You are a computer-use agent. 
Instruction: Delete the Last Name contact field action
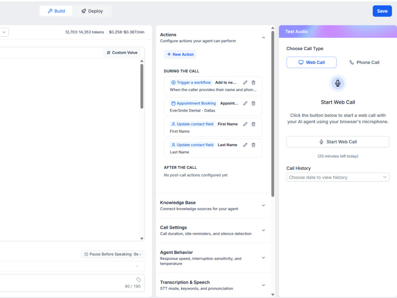[253, 145]
